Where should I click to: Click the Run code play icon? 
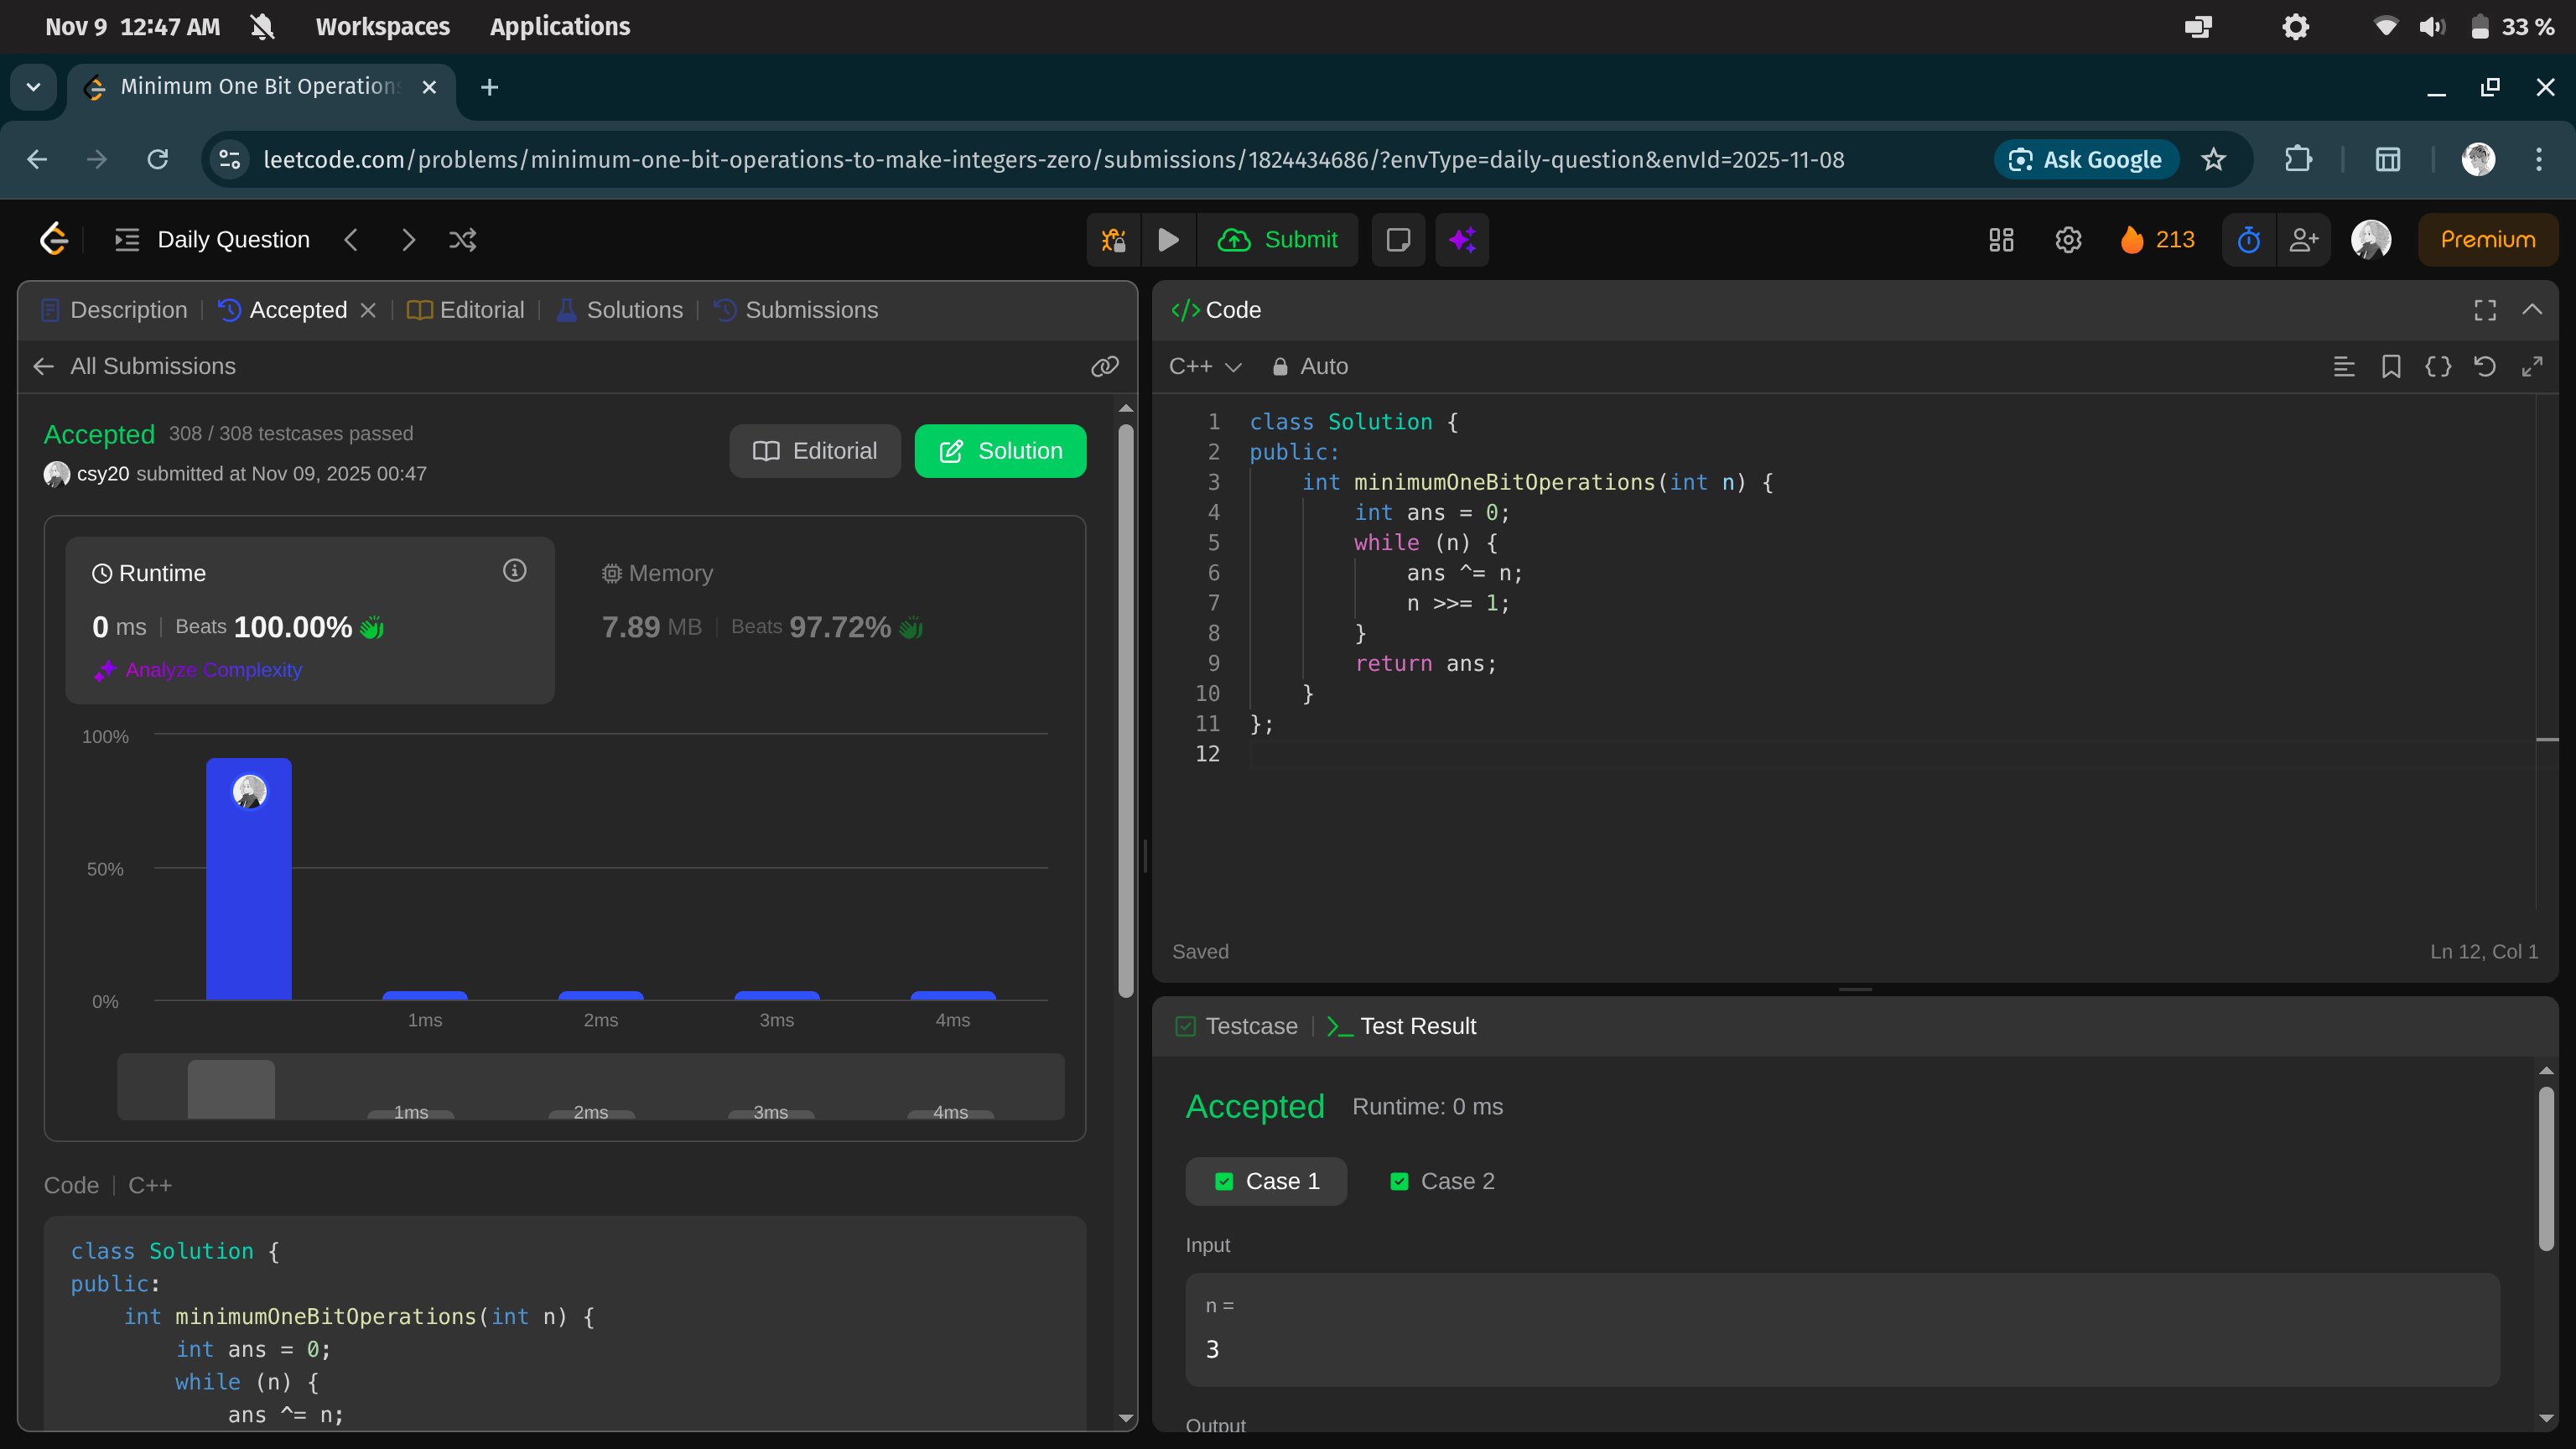tap(1168, 240)
